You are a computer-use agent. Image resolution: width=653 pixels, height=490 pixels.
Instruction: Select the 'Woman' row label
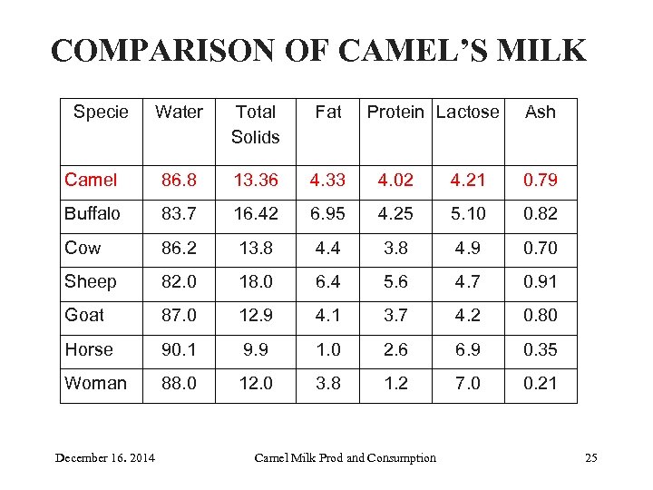(x=95, y=383)
